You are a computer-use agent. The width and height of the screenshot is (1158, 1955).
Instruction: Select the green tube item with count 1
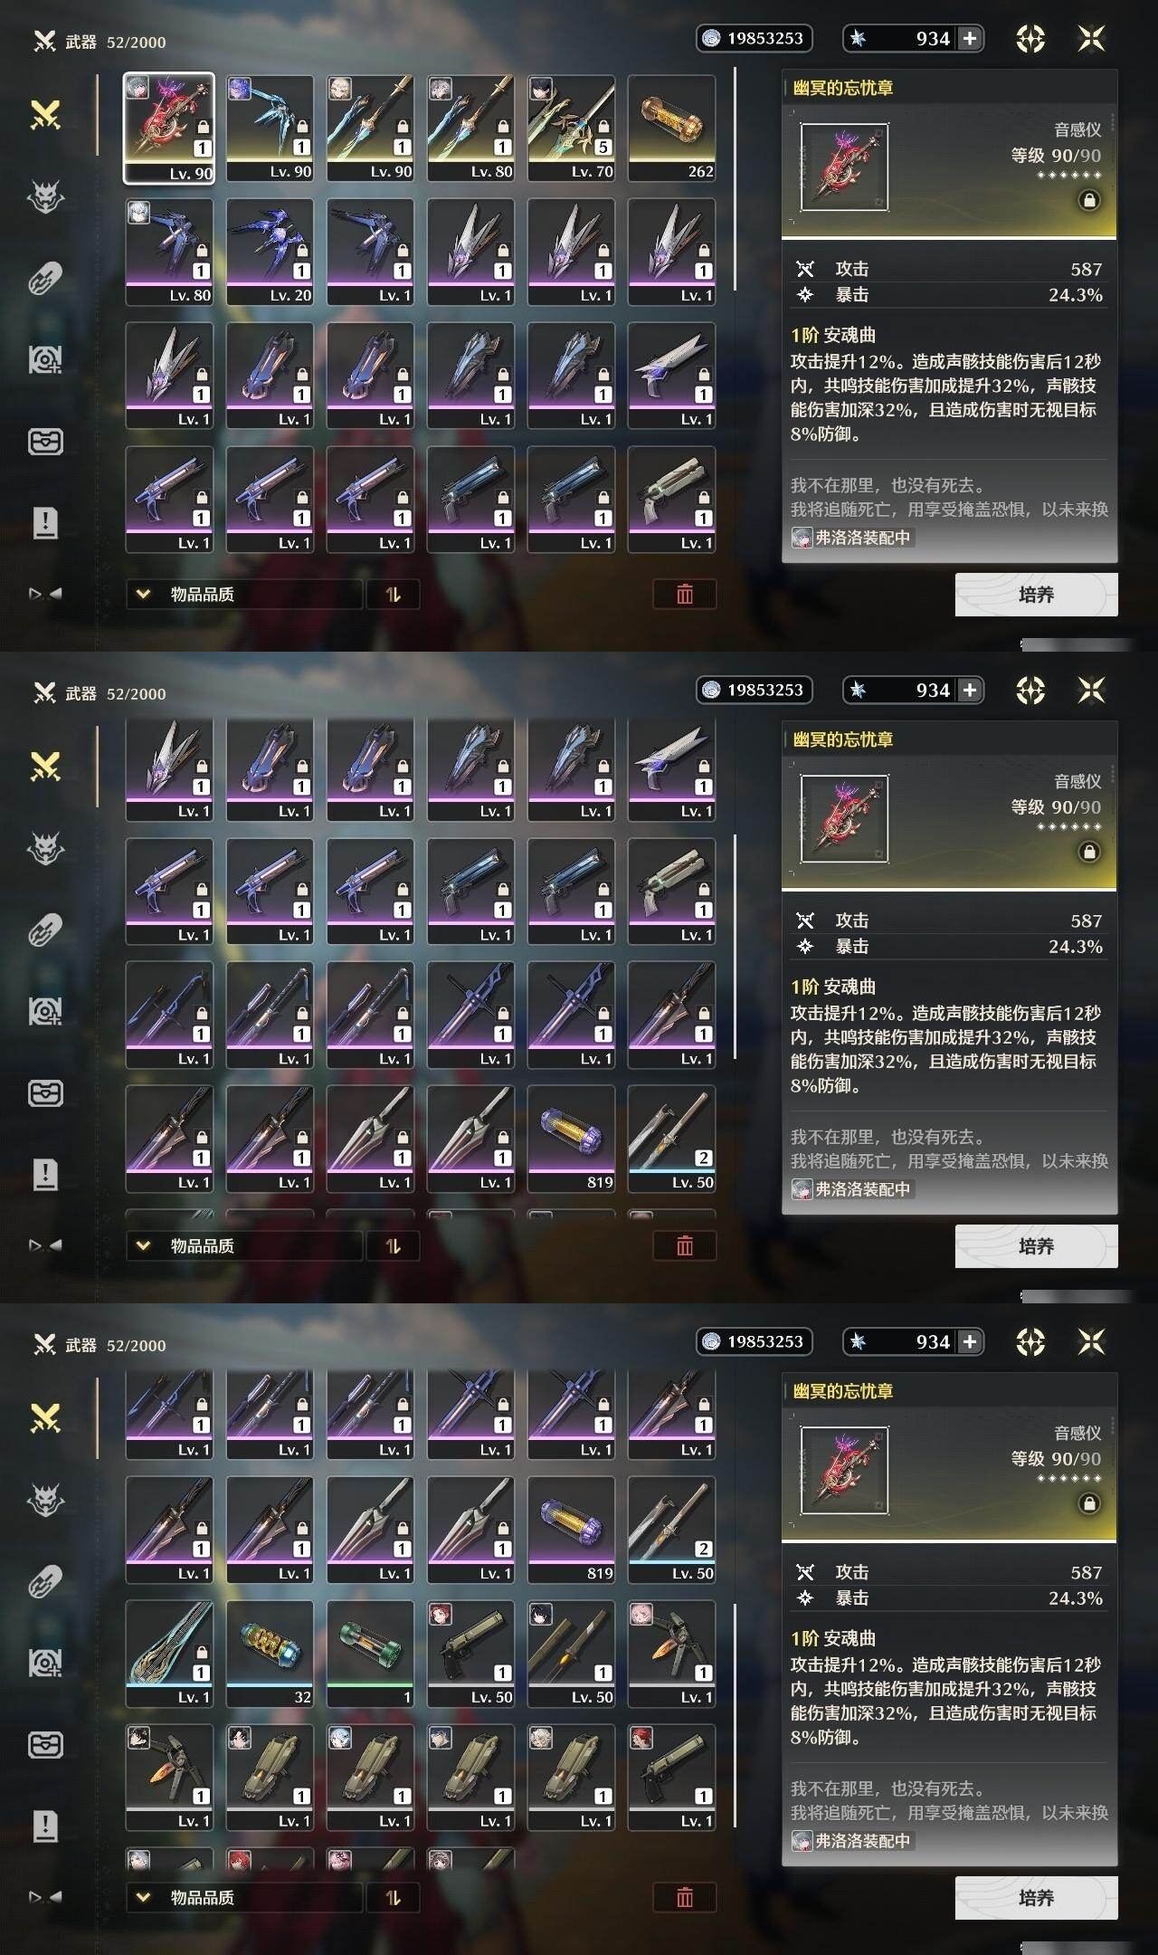coord(370,1654)
